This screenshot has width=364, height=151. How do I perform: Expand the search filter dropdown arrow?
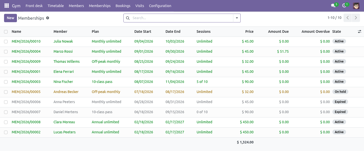(x=237, y=18)
